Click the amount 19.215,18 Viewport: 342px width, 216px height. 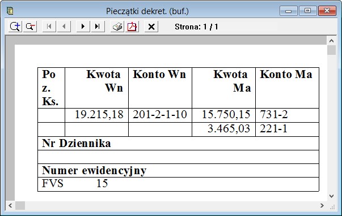point(99,114)
